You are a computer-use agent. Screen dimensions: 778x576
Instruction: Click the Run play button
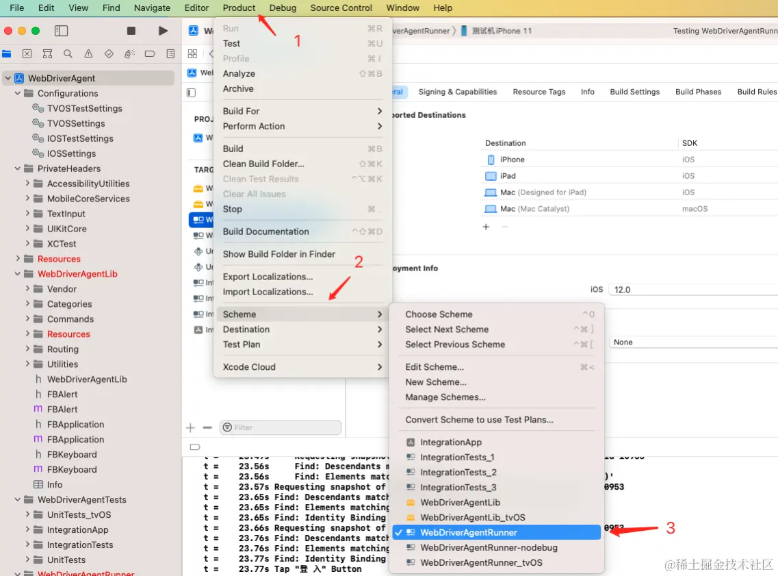tap(163, 31)
